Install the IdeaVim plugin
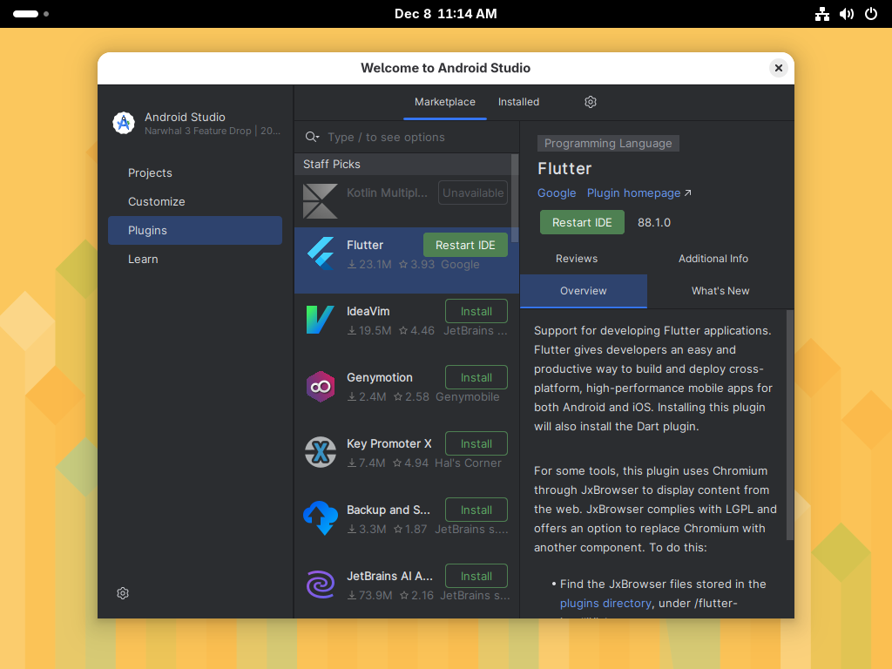Viewport: 892px width, 669px height. pyautogui.click(x=476, y=311)
